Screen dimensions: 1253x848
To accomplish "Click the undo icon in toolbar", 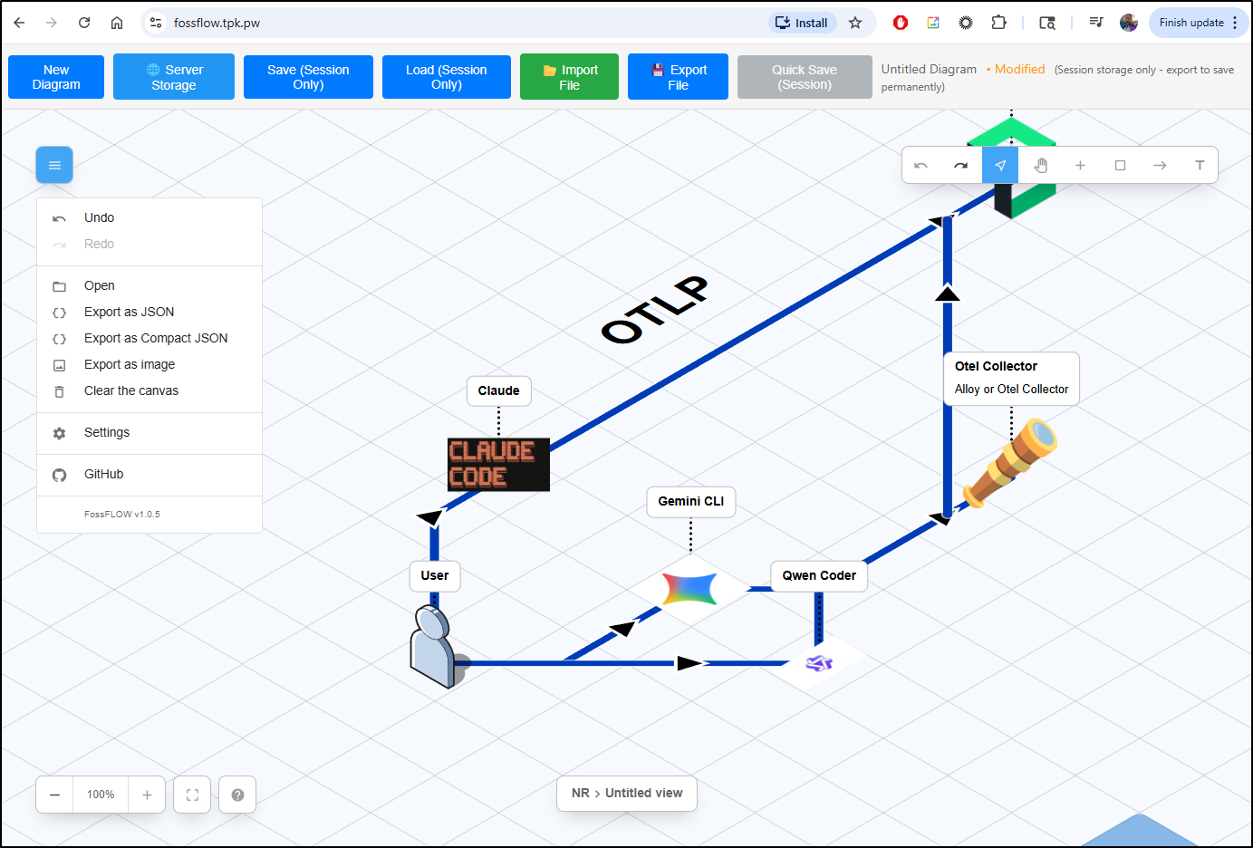I will (921, 166).
